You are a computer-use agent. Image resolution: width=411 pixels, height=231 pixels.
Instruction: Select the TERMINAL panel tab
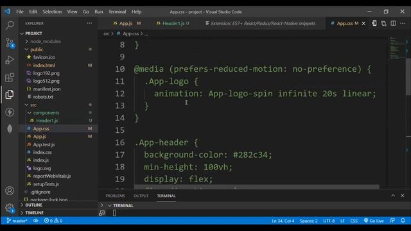(166, 196)
